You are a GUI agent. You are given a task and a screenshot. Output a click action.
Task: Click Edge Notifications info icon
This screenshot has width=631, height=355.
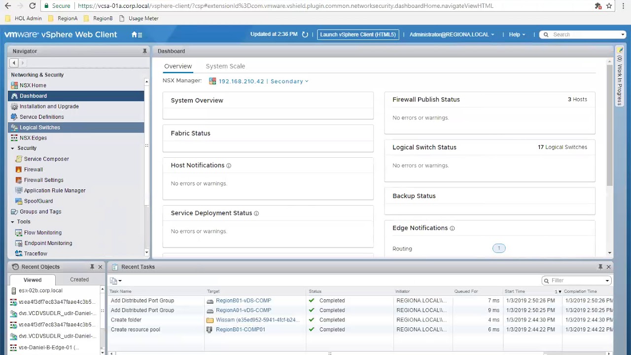[452, 228]
